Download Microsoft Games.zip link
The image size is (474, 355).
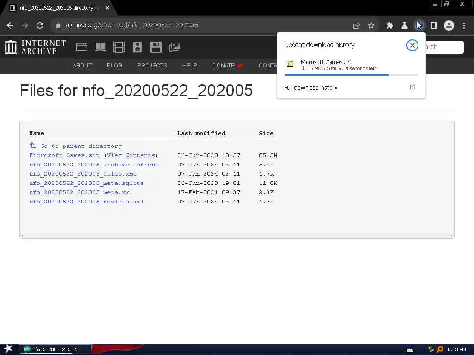64,155
